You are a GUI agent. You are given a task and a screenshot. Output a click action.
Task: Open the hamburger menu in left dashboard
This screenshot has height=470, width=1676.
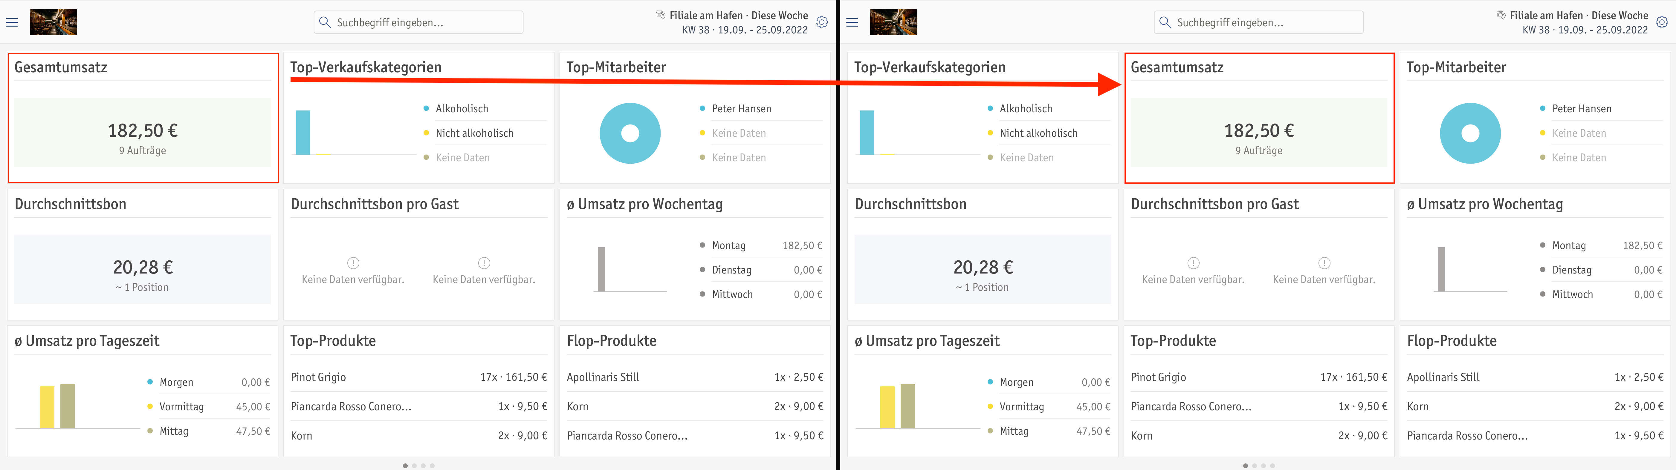pos(12,22)
